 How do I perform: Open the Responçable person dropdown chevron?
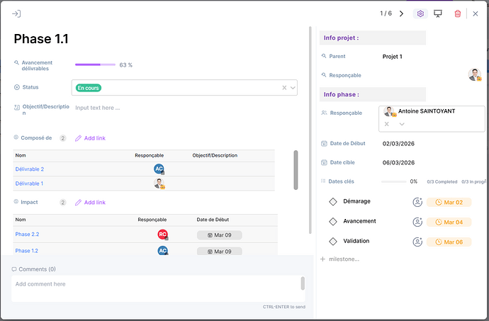(x=402, y=124)
